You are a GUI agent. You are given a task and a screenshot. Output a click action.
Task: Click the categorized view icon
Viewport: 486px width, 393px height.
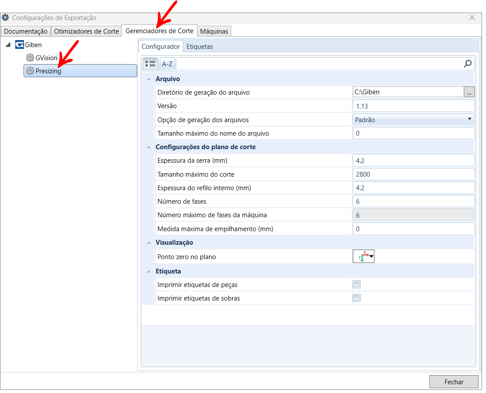[x=150, y=64]
